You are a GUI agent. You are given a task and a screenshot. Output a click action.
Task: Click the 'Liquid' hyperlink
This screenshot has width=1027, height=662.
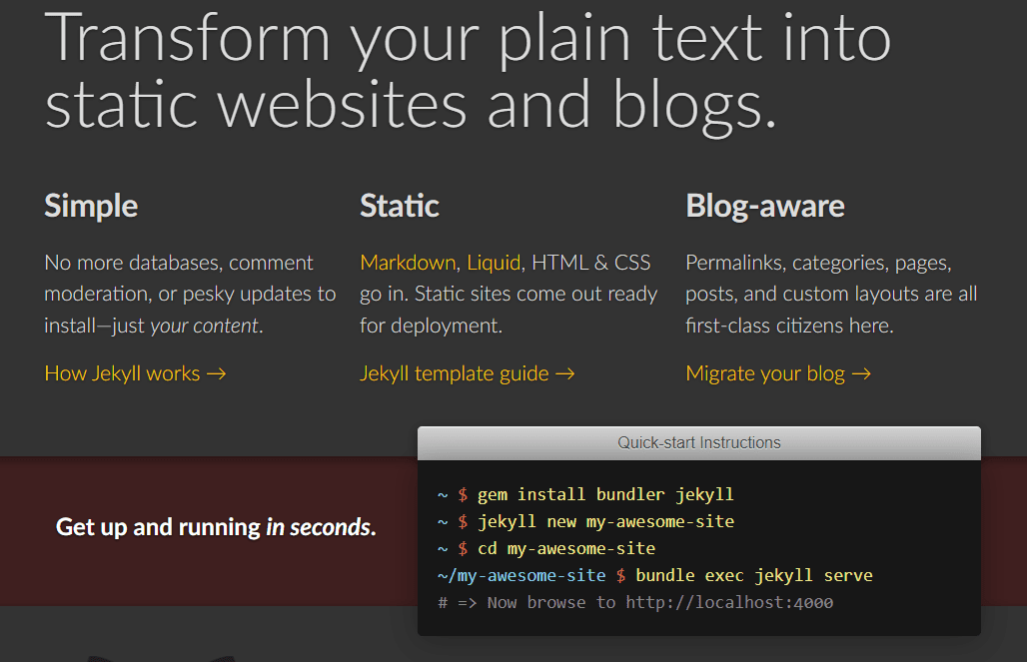(x=497, y=263)
